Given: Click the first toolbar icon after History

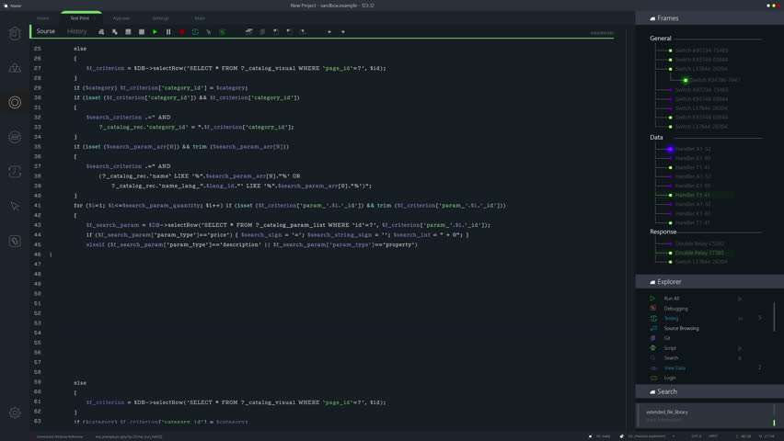Looking at the screenshot, I should pos(101,32).
